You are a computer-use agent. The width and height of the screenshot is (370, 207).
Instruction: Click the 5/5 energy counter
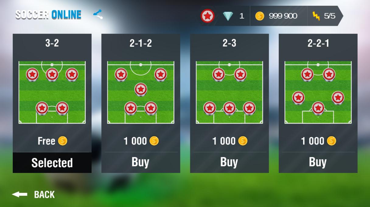pyautogui.click(x=330, y=16)
